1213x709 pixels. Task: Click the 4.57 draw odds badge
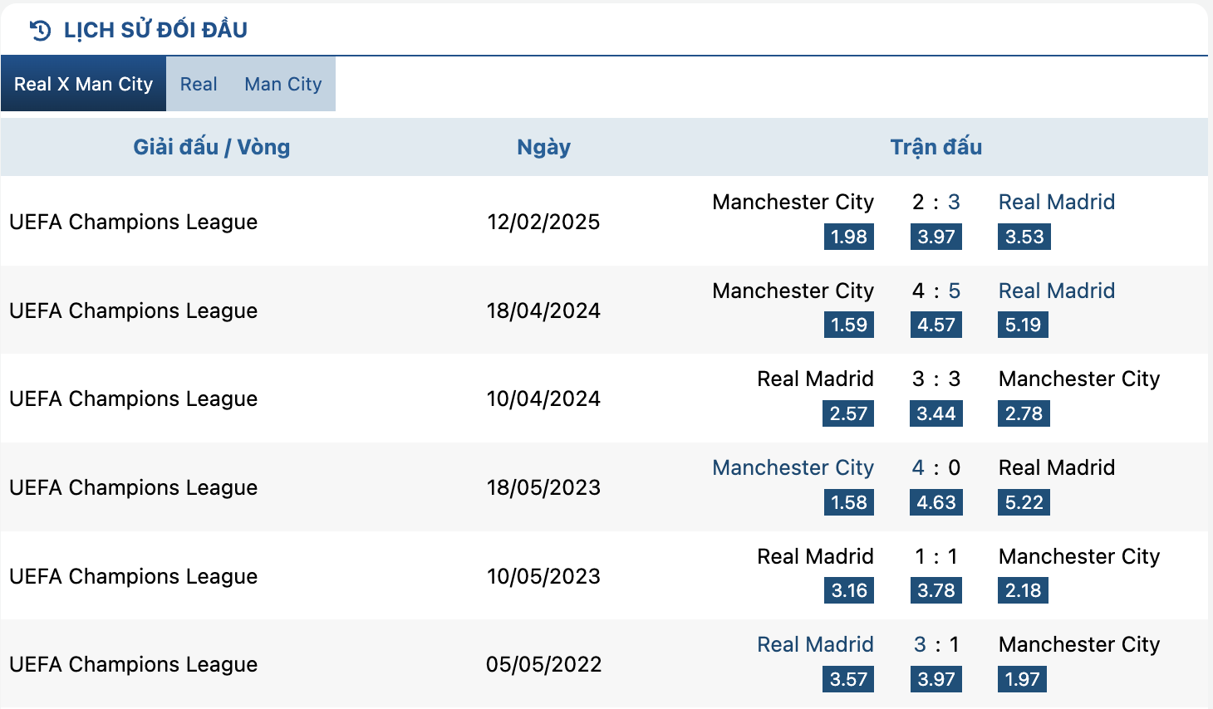click(x=936, y=325)
